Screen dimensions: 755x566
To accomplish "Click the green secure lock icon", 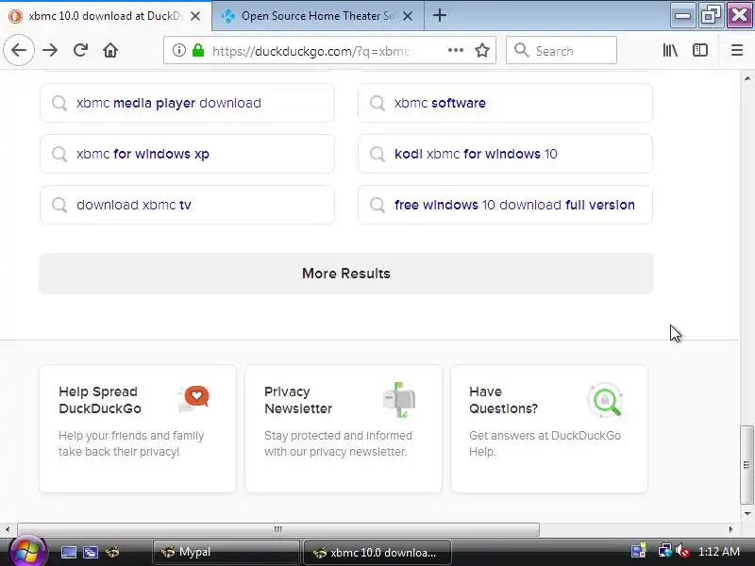I will click(198, 50).
